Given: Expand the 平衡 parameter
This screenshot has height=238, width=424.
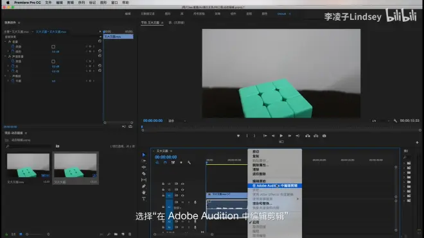Looking at the screenshot, I should point(8,81).
